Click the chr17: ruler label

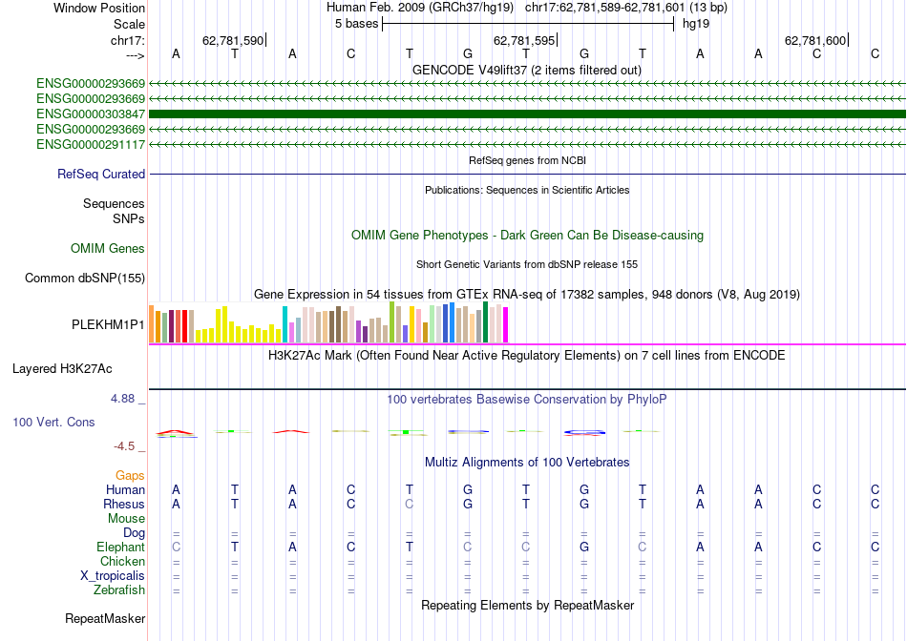pos(128,40)
